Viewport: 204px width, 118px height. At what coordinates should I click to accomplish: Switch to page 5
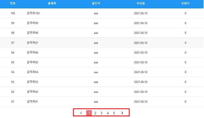click(x=114, y=113)
